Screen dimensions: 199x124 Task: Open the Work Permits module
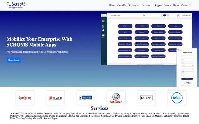(x=158, y=50)
